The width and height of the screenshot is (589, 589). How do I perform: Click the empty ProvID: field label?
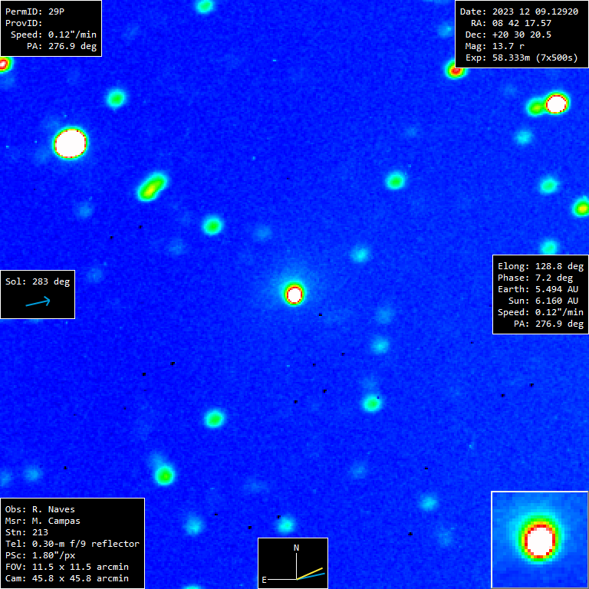click(24, 23)
